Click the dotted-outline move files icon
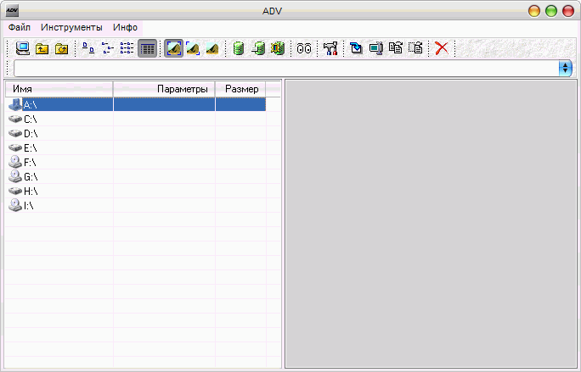 click(415, 47)
